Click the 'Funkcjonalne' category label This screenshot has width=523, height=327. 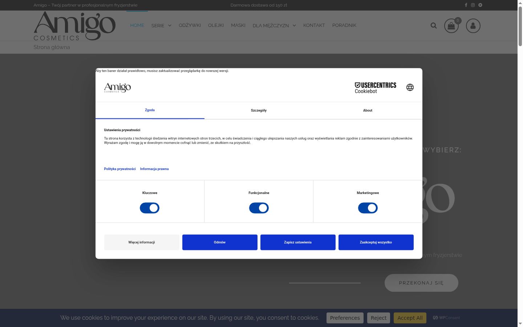259,193
